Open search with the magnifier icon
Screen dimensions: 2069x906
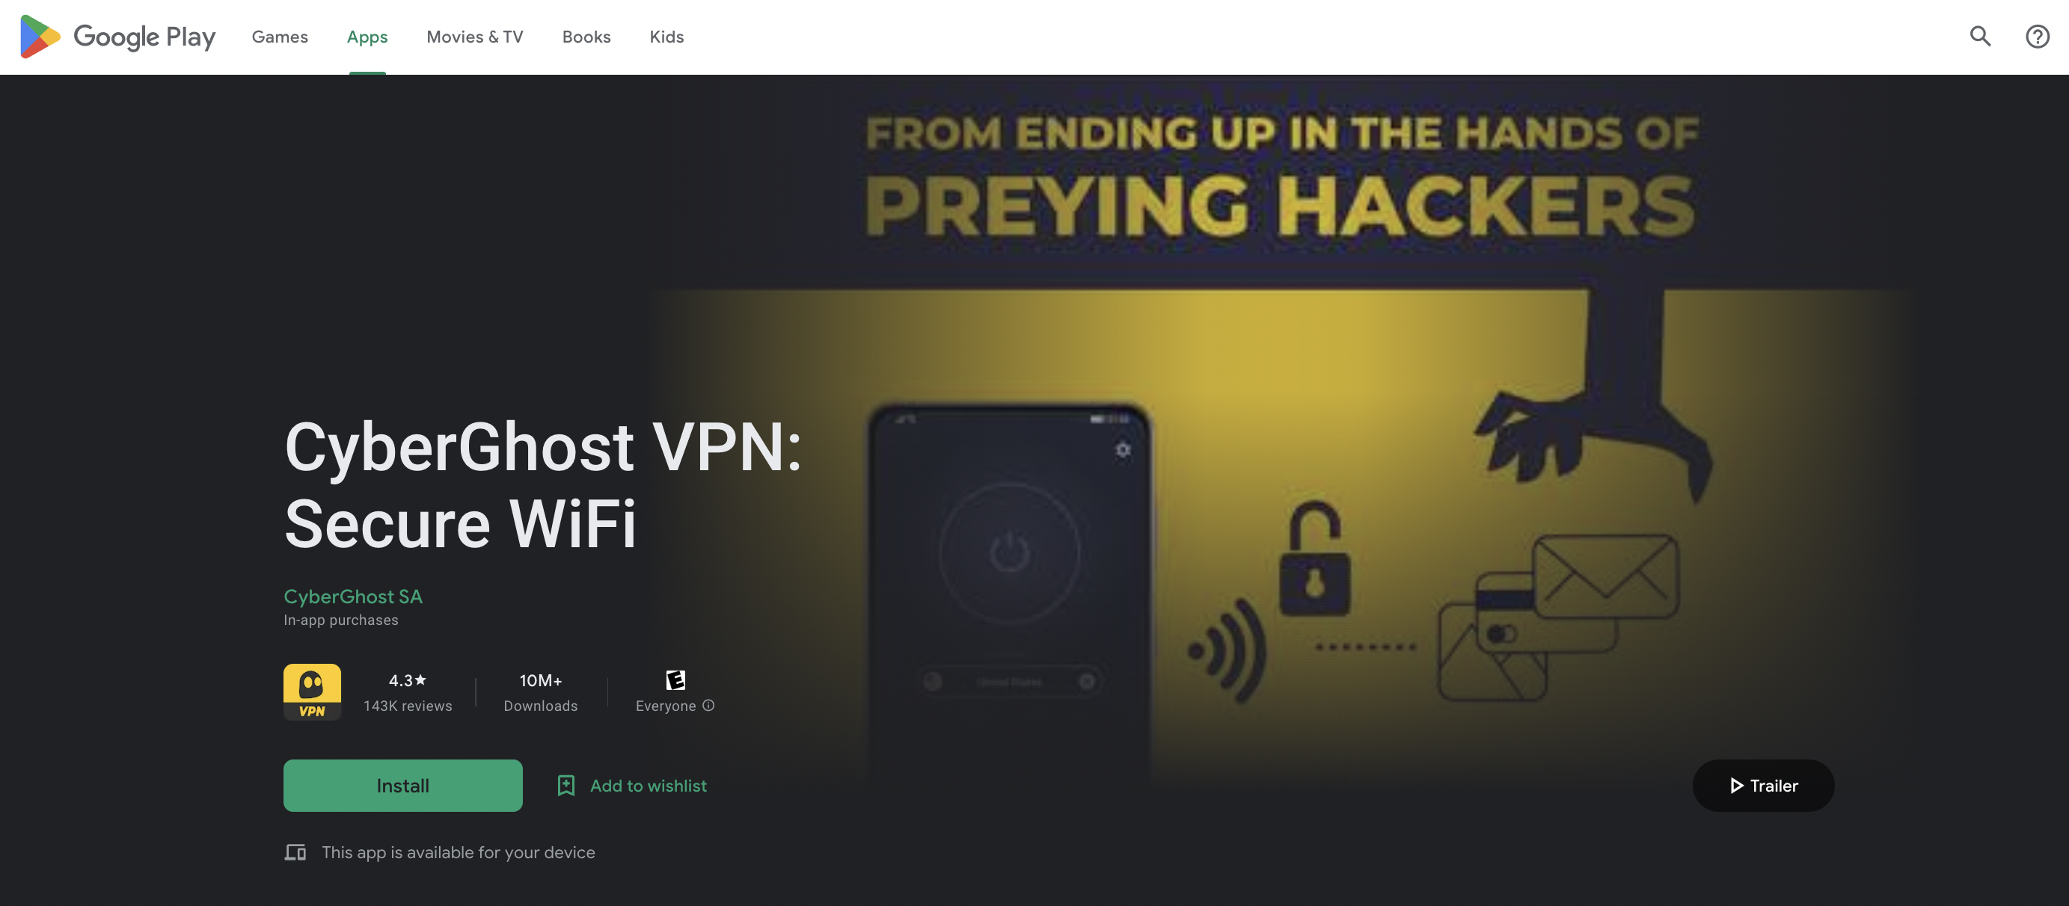click(1980, 37)
